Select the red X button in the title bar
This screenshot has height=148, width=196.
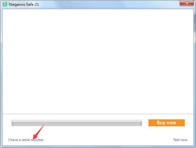coord(187,3)
